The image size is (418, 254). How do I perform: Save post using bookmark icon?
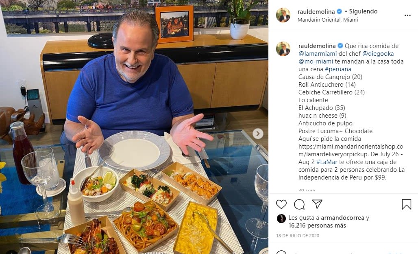(x=406, y=204)
